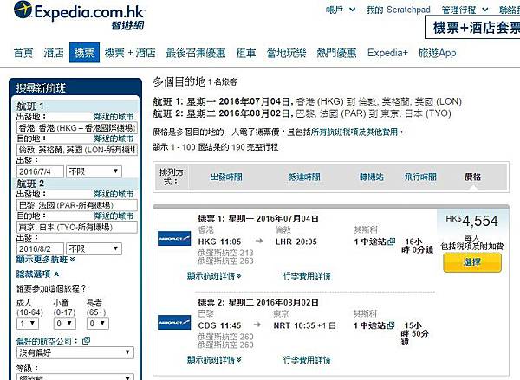Click 1 中途站 for the CDG flight
The width and height of the screenshot is (520, 380).
(x=369, y=325)
